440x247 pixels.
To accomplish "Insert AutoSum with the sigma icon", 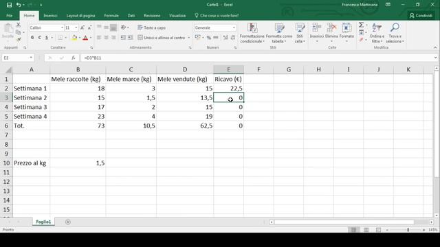I will [x=362, y=25].
